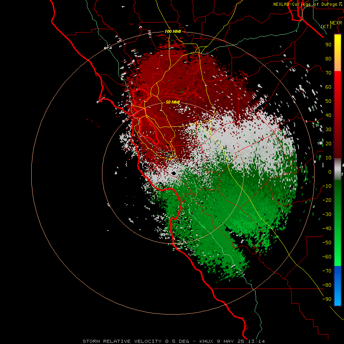This screenshot has width=344, height=344.
Task: Select the positive 20 scale label
Action: [x=328, y=143]
